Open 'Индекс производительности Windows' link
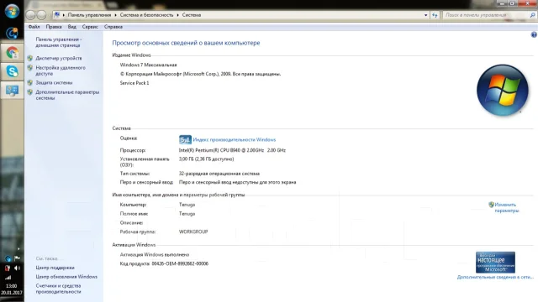 pos(234,140)
